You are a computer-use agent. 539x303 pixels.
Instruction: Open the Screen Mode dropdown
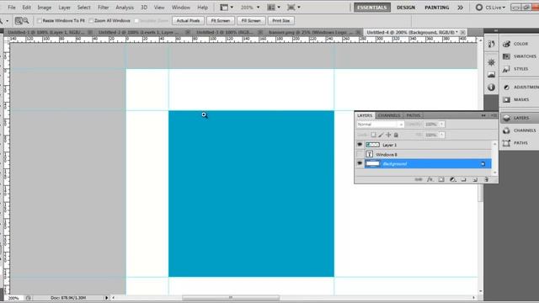[294, 8]
